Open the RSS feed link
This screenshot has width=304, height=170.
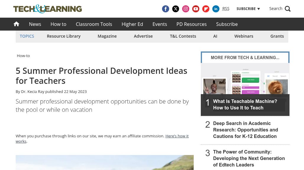click(226, 9)
